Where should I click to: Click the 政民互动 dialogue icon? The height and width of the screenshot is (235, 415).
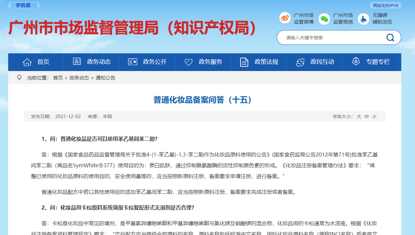pos(300,62)
